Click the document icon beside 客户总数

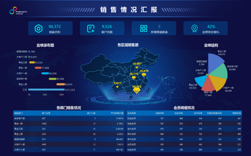coord(91,29)
